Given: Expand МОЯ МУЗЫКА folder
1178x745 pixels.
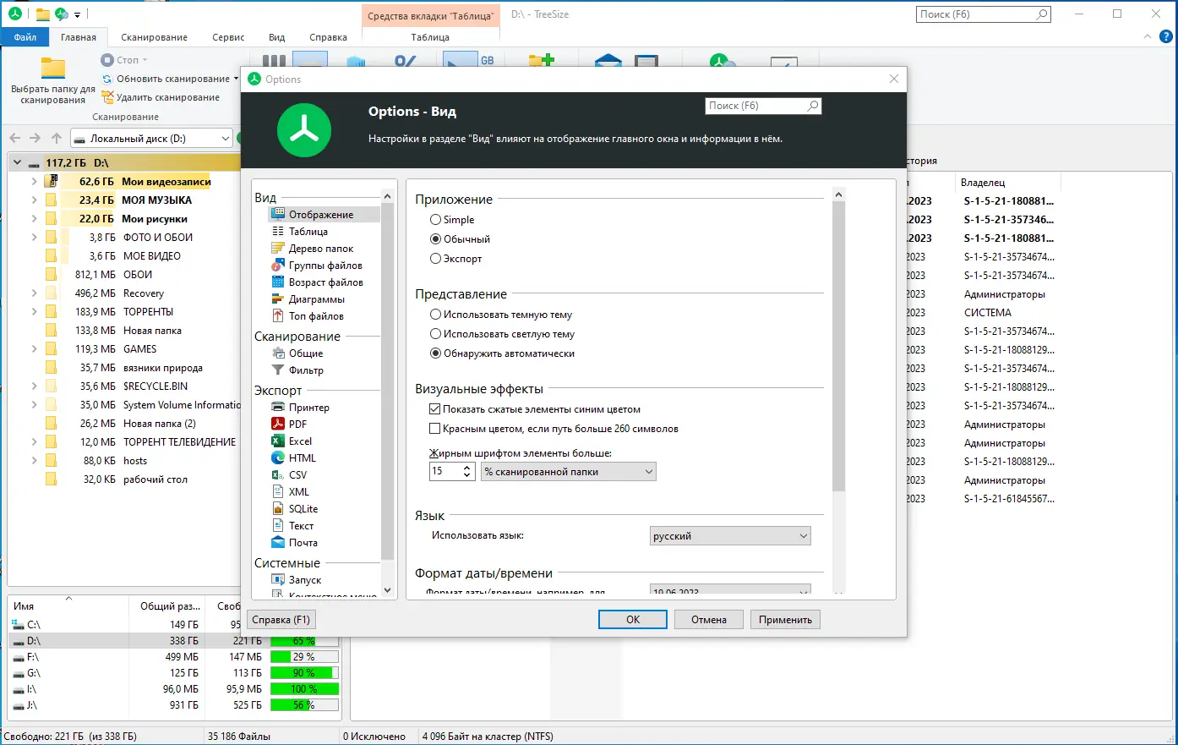Looking at the screenshot, I should (34, 200).
